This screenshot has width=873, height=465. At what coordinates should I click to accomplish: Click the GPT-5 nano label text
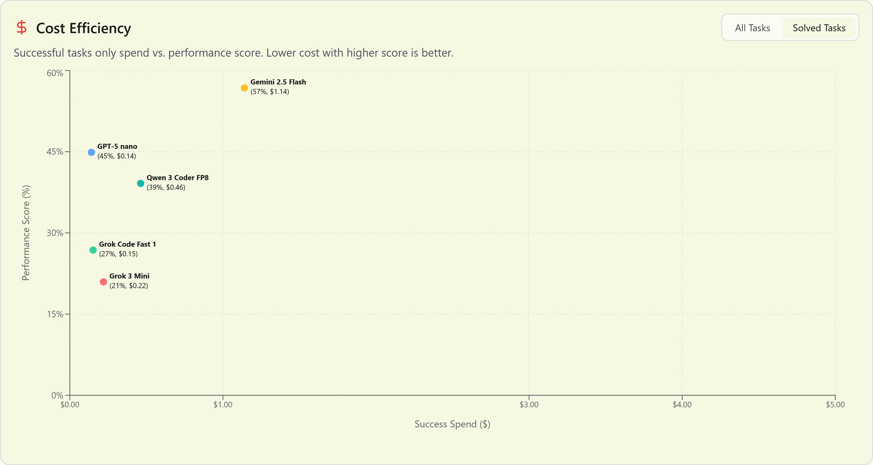(x=117, y=146)
